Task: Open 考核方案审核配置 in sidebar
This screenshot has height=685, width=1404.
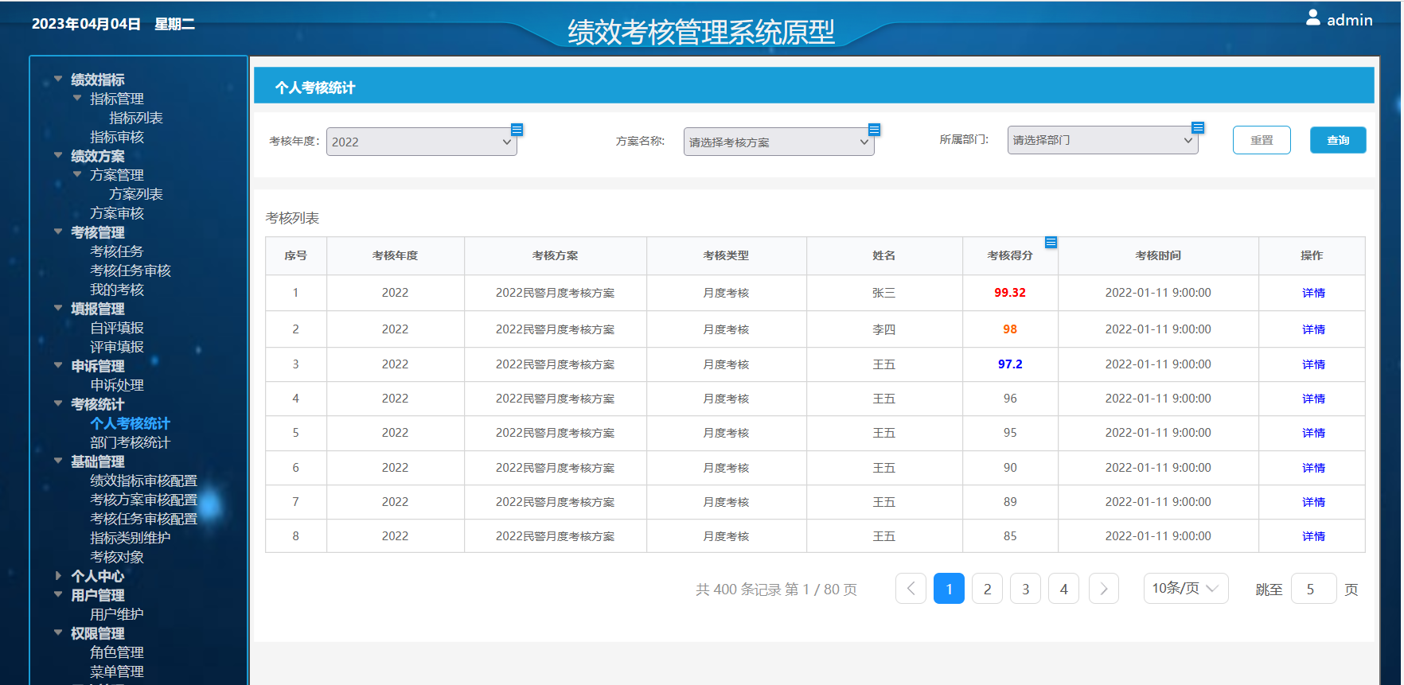Action: [x=144, y=500]
